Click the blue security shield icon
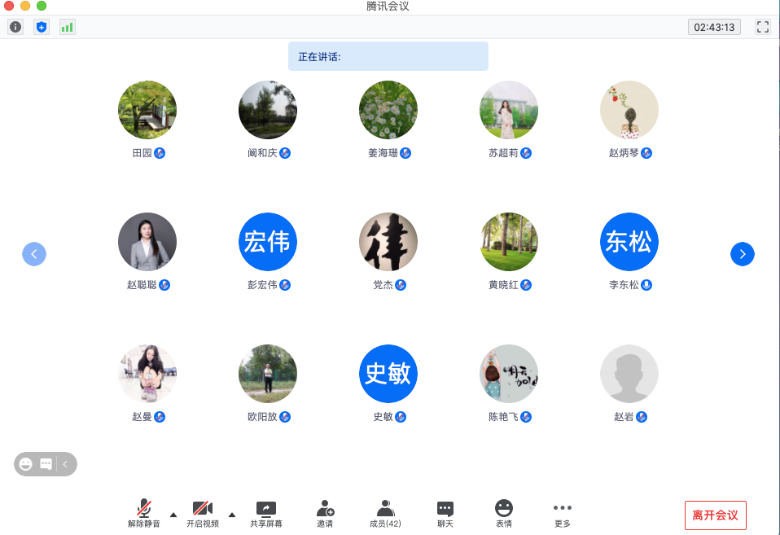 point(42,27)
